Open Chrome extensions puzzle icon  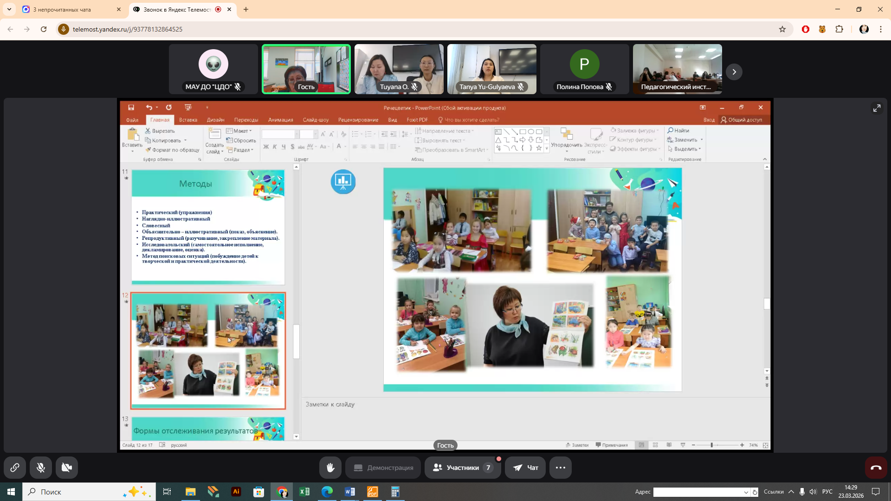coord(839,29)
